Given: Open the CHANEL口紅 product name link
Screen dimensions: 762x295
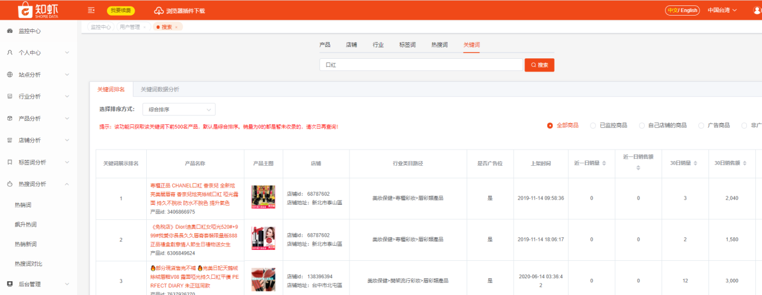Looking at the screenshot, I should [x=195, y=195].
